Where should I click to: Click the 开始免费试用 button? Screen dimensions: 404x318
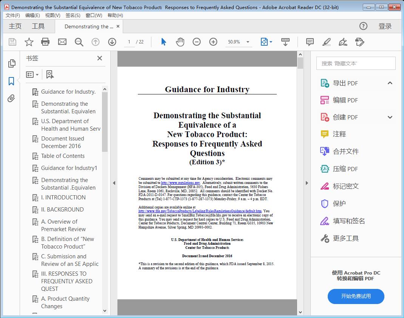356,296
